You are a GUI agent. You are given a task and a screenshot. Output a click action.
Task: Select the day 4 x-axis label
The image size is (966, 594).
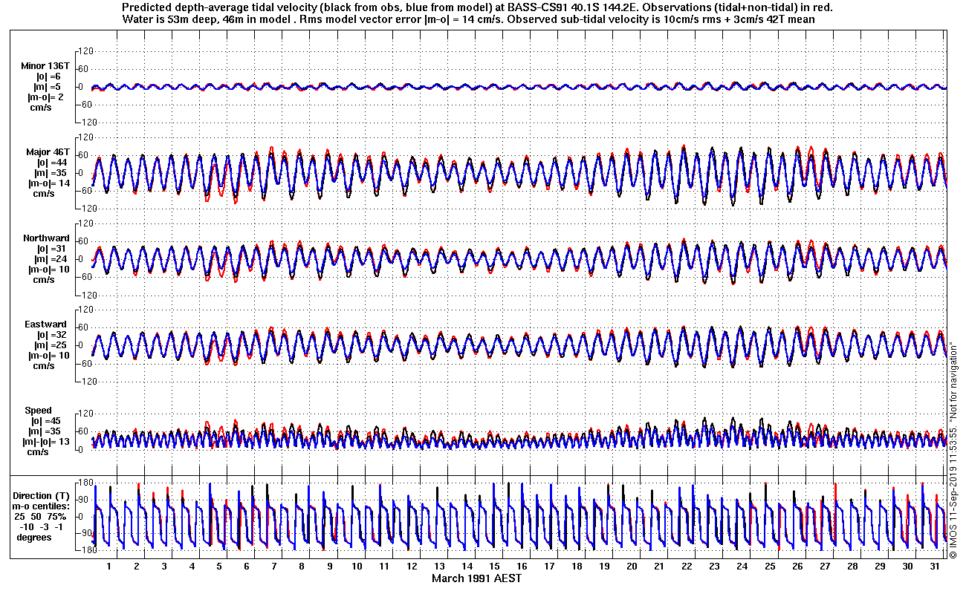click(192, 566)
